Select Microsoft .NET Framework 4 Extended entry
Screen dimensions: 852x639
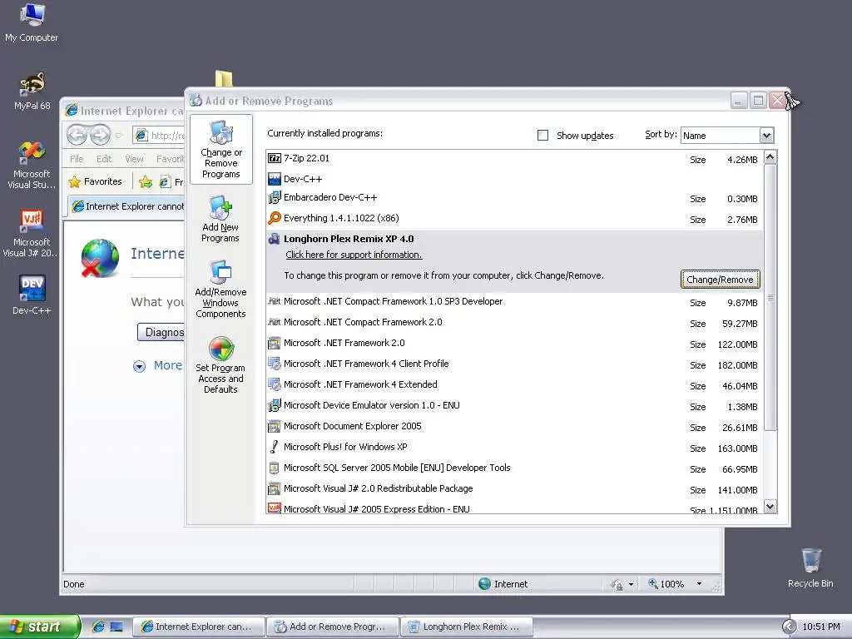[x=514, y=384]
